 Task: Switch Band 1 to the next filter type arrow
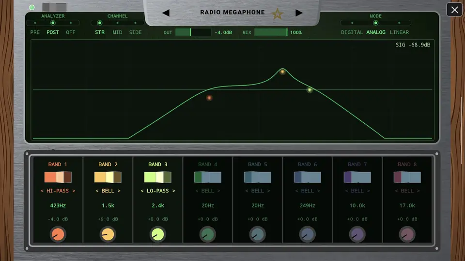[74, 191]
